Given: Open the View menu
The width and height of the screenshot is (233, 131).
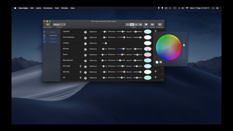Looking at the screenshot, I should [57, 8].
